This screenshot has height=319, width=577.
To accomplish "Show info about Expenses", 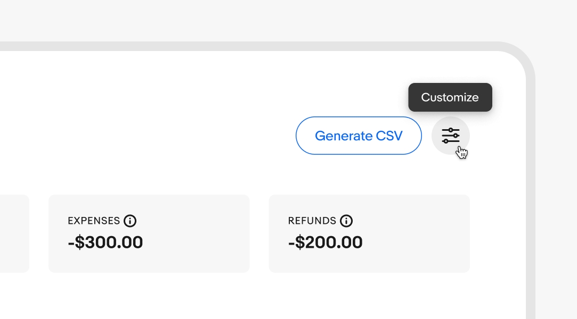I will 130,221.
